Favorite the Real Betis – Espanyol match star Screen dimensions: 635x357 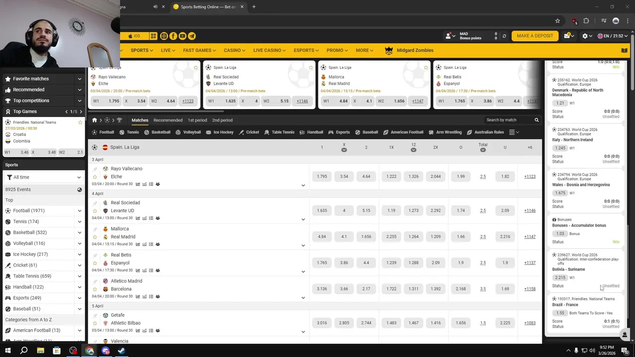pos(95,263)
